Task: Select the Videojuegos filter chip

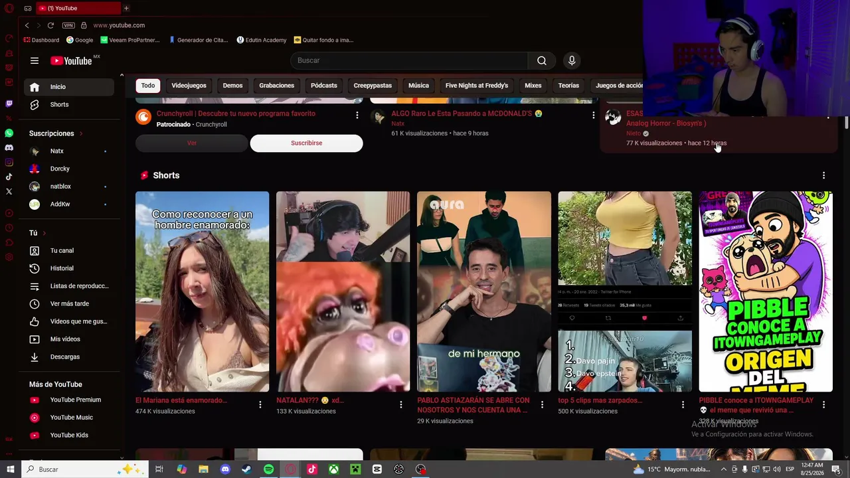Action: point(189,86)
